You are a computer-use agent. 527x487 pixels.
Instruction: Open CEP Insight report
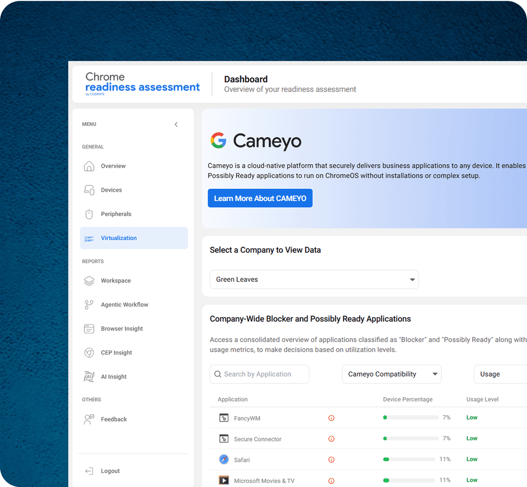[134, 353]
